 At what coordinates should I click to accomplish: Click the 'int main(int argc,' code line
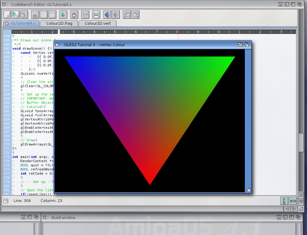click(33, 157)
